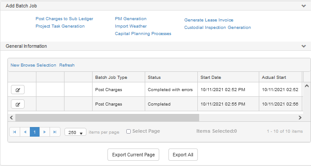The width and height of the screenshot is (311, 166).
Task: Toggle the Select Page checkbox
Action: click(129, 131)
